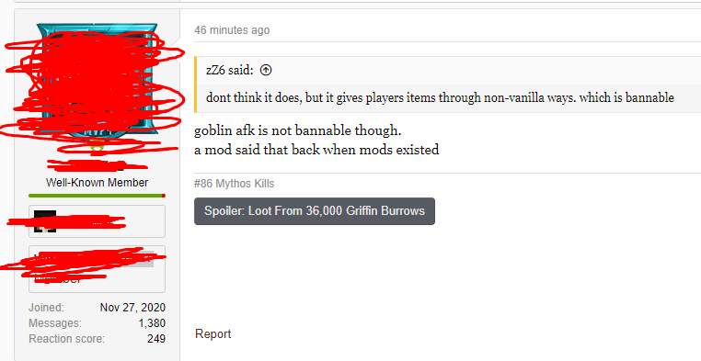Click the red end of the reputation bar

pos(164,196)
